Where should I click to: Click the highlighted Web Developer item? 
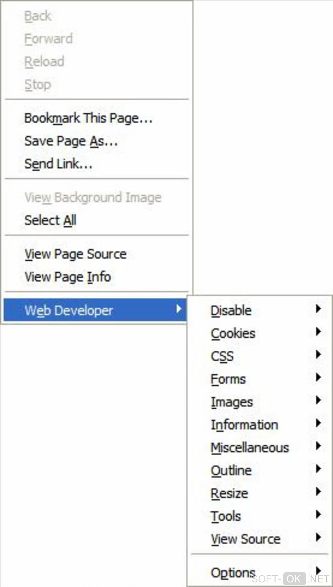point(69,310)
